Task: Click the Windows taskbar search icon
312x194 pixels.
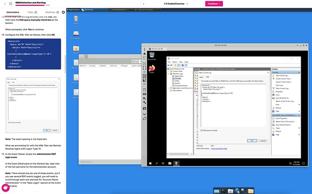Action: [157, 162]
